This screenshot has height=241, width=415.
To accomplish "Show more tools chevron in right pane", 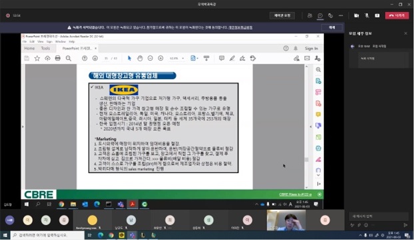I will click(318, 175).
